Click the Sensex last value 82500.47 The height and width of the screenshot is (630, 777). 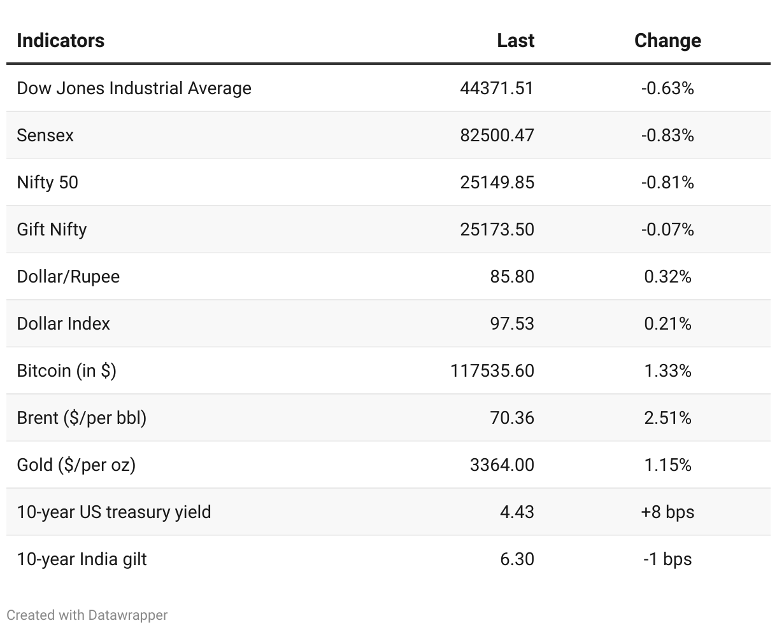point(497,136)
